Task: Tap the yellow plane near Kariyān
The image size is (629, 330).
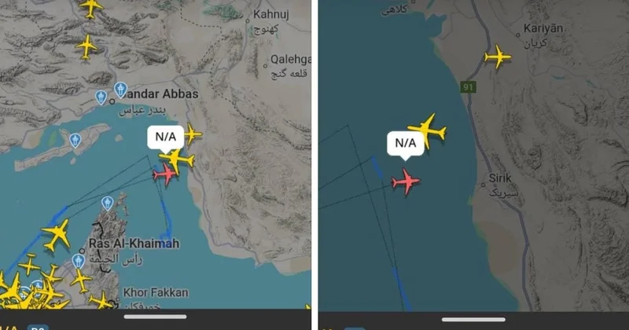Action: click(498, 57)
